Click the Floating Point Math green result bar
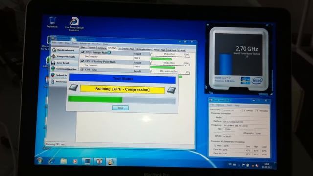Image resolution: width=313 pixels, height=176 pixels. coord(162,67)
